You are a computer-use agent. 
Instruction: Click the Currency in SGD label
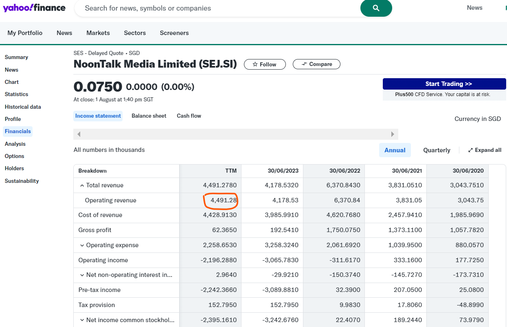click(478, 119)
